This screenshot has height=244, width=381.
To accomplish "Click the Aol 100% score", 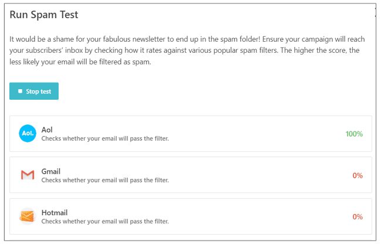I will coord(354,134).
